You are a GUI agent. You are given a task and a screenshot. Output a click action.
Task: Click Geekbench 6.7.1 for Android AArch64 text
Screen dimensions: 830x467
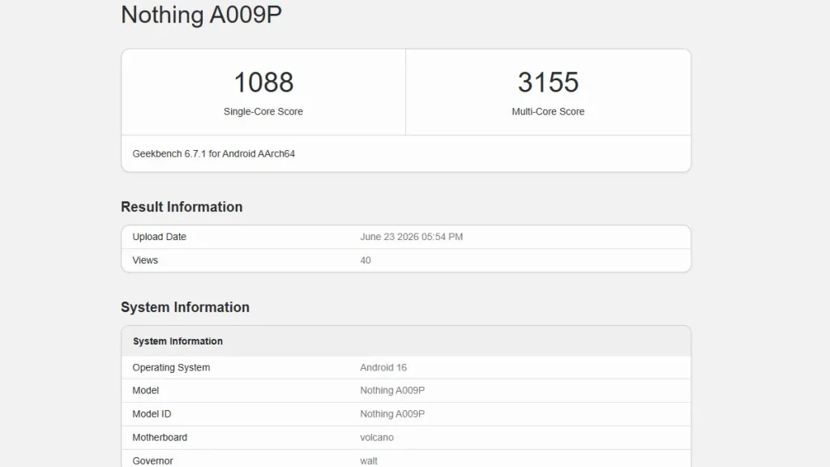pyautogui.click(x=213, y=153)
